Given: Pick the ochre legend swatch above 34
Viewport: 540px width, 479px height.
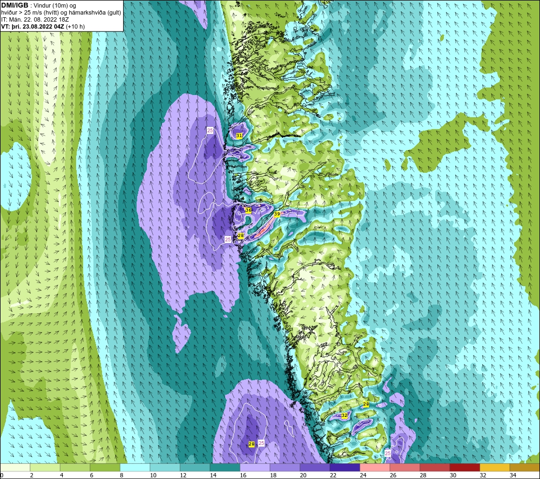Looking at the screenshot, I should point(524,468).
